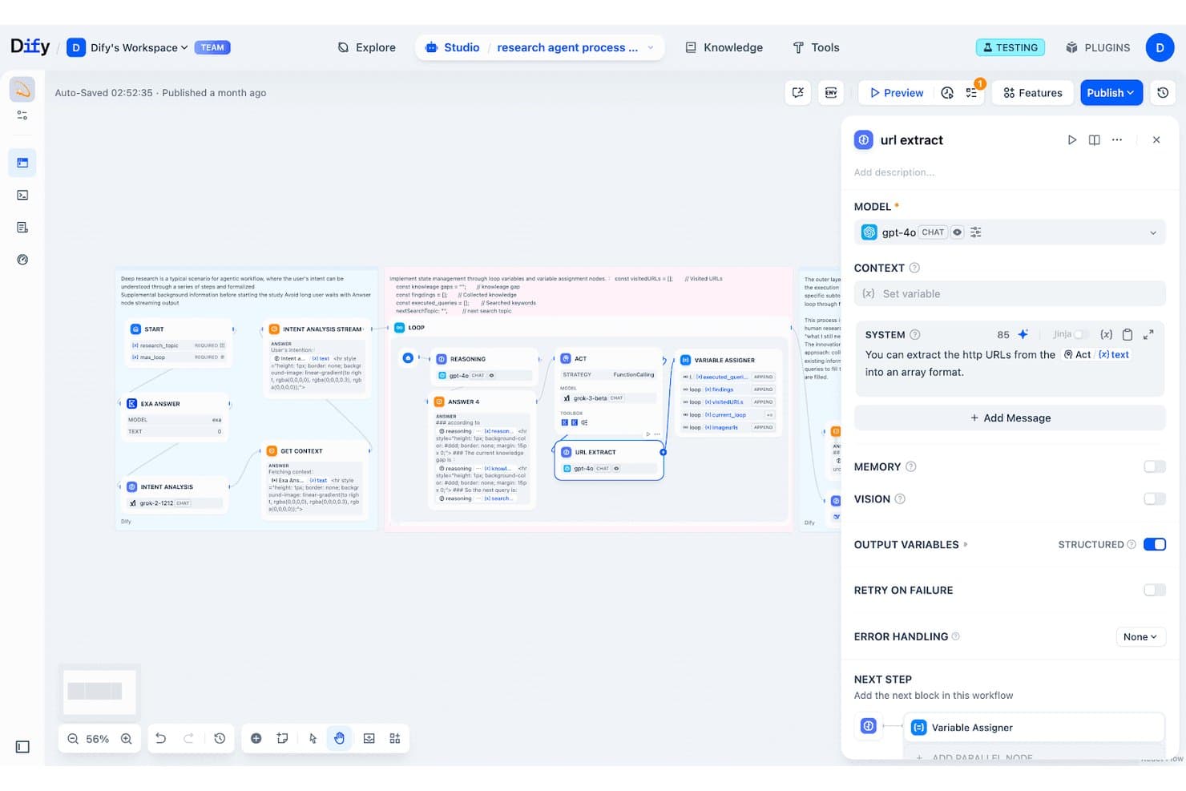Organize the canvas nodes
This screenshot has width=1186, height=791.
point(395,738)
